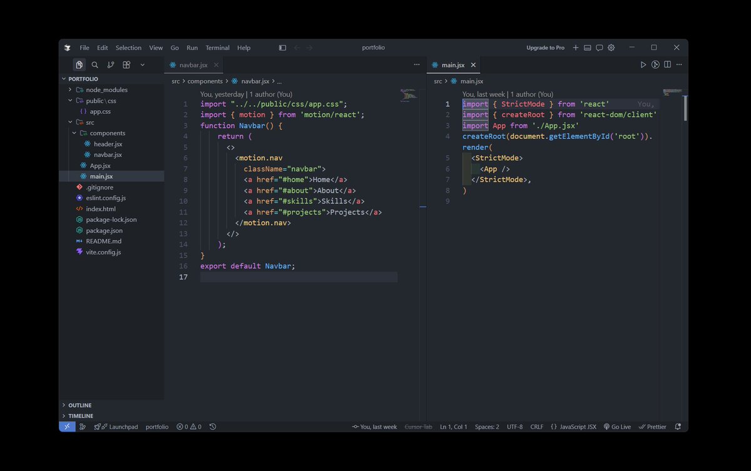Open the File menu
The image size is (751, 471).
click(84, 48)
